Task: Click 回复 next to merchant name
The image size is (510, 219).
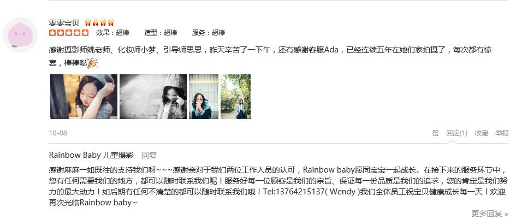Action: click(x=149, y=155)
